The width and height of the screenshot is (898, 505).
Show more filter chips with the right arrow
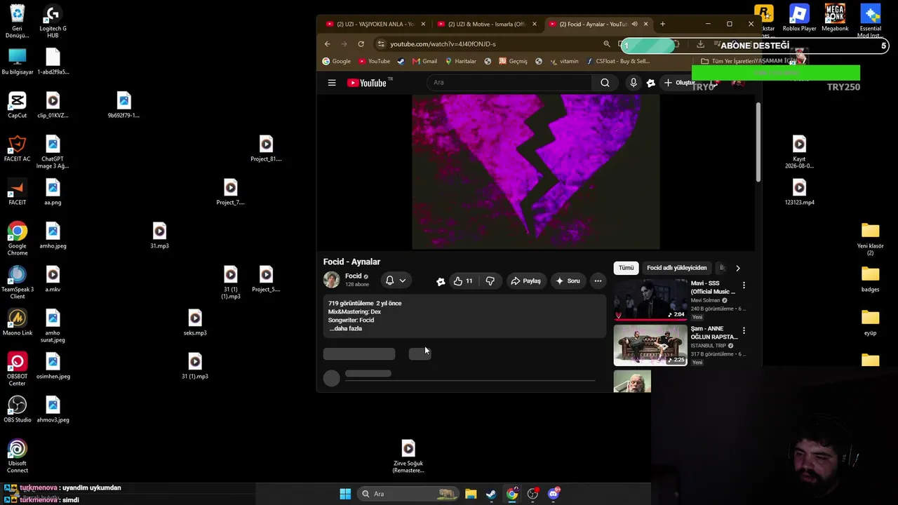737,268
